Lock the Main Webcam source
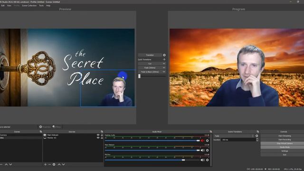This screenshot has height=171, width=304. tap(102, 135)
